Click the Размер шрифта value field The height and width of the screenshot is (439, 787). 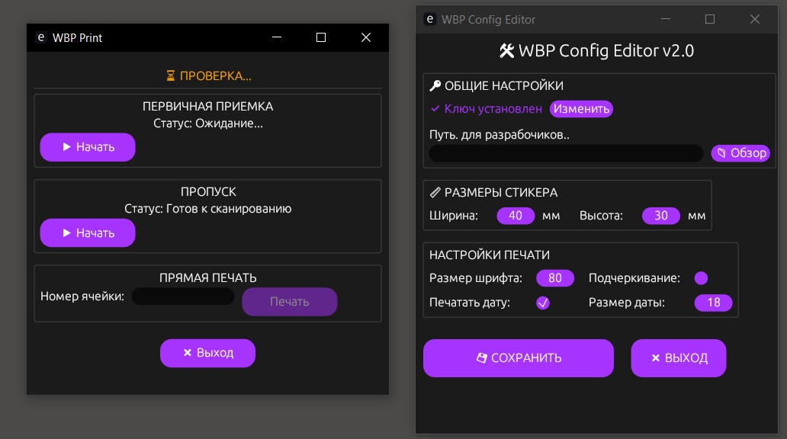coord(555,278)
